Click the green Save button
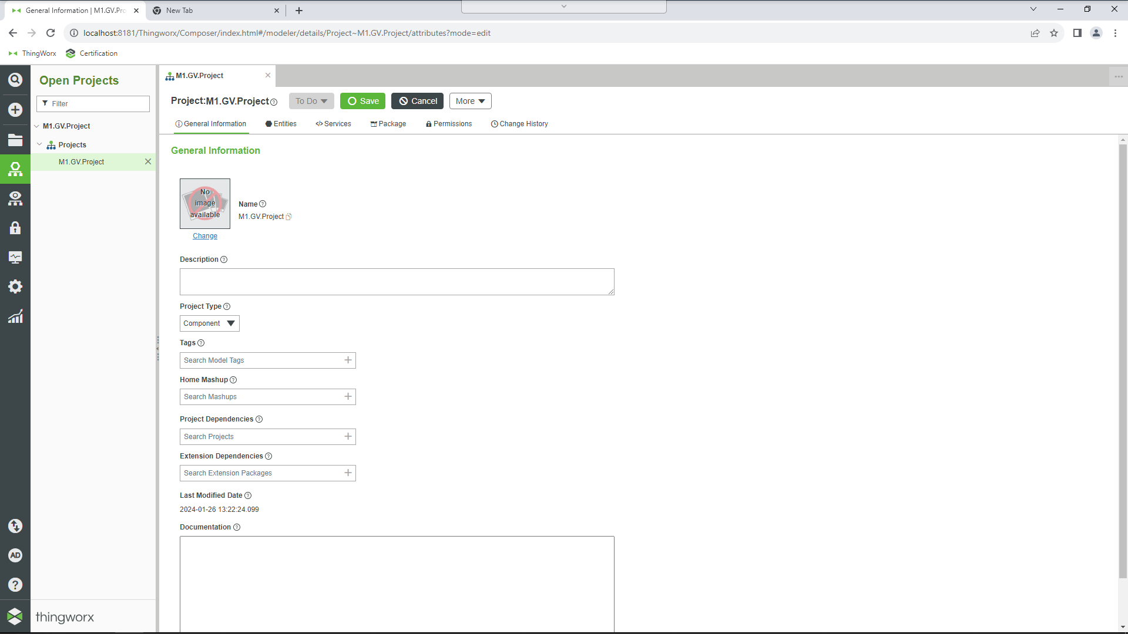This screenshot has height=634, width=1128. pyautogui.click(x=363, y=101)
